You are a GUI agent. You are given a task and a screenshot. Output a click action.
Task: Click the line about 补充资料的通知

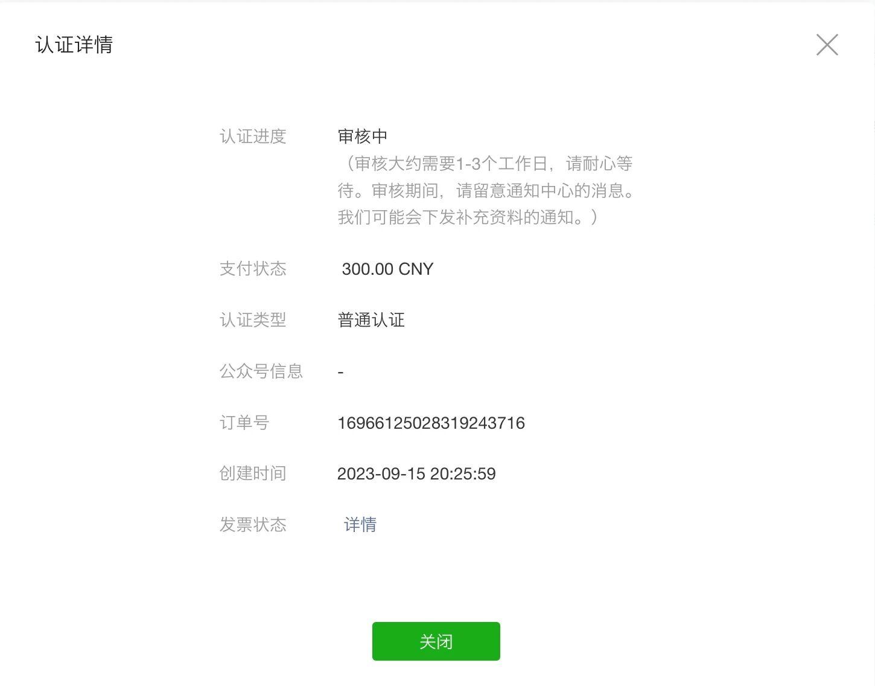(x=468, y=217)
